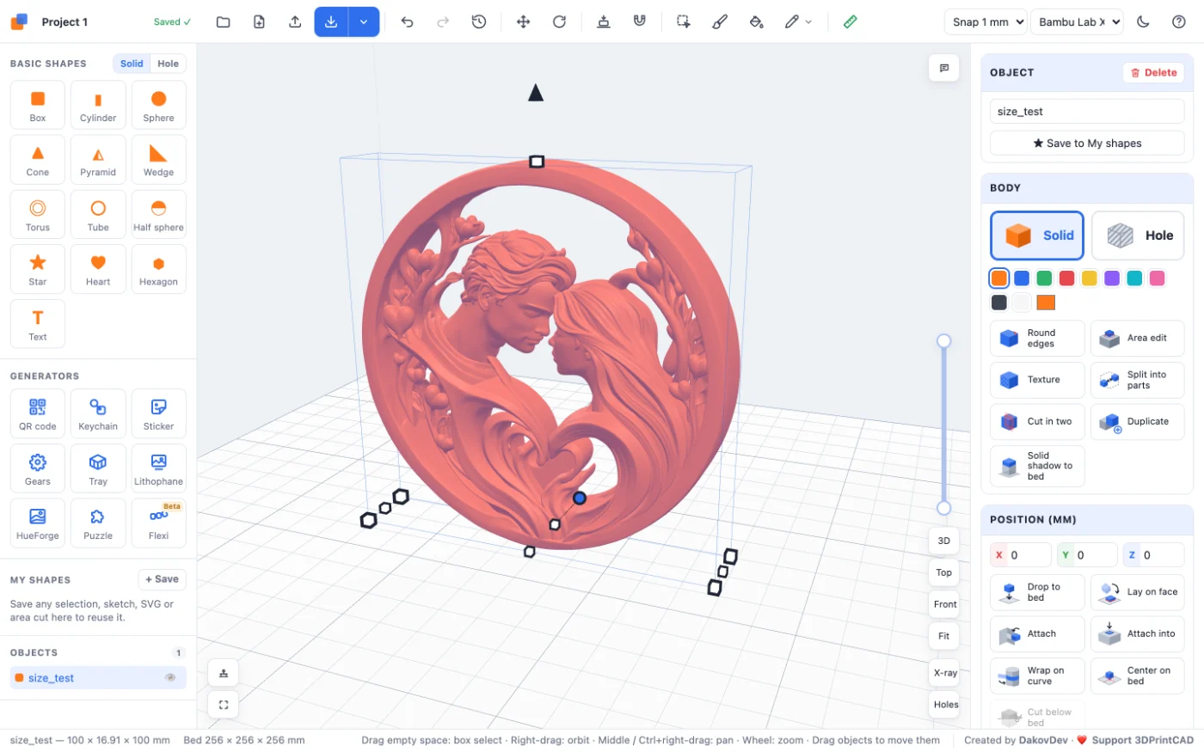Pick the blue color swatch

[x=1022, y=278]
